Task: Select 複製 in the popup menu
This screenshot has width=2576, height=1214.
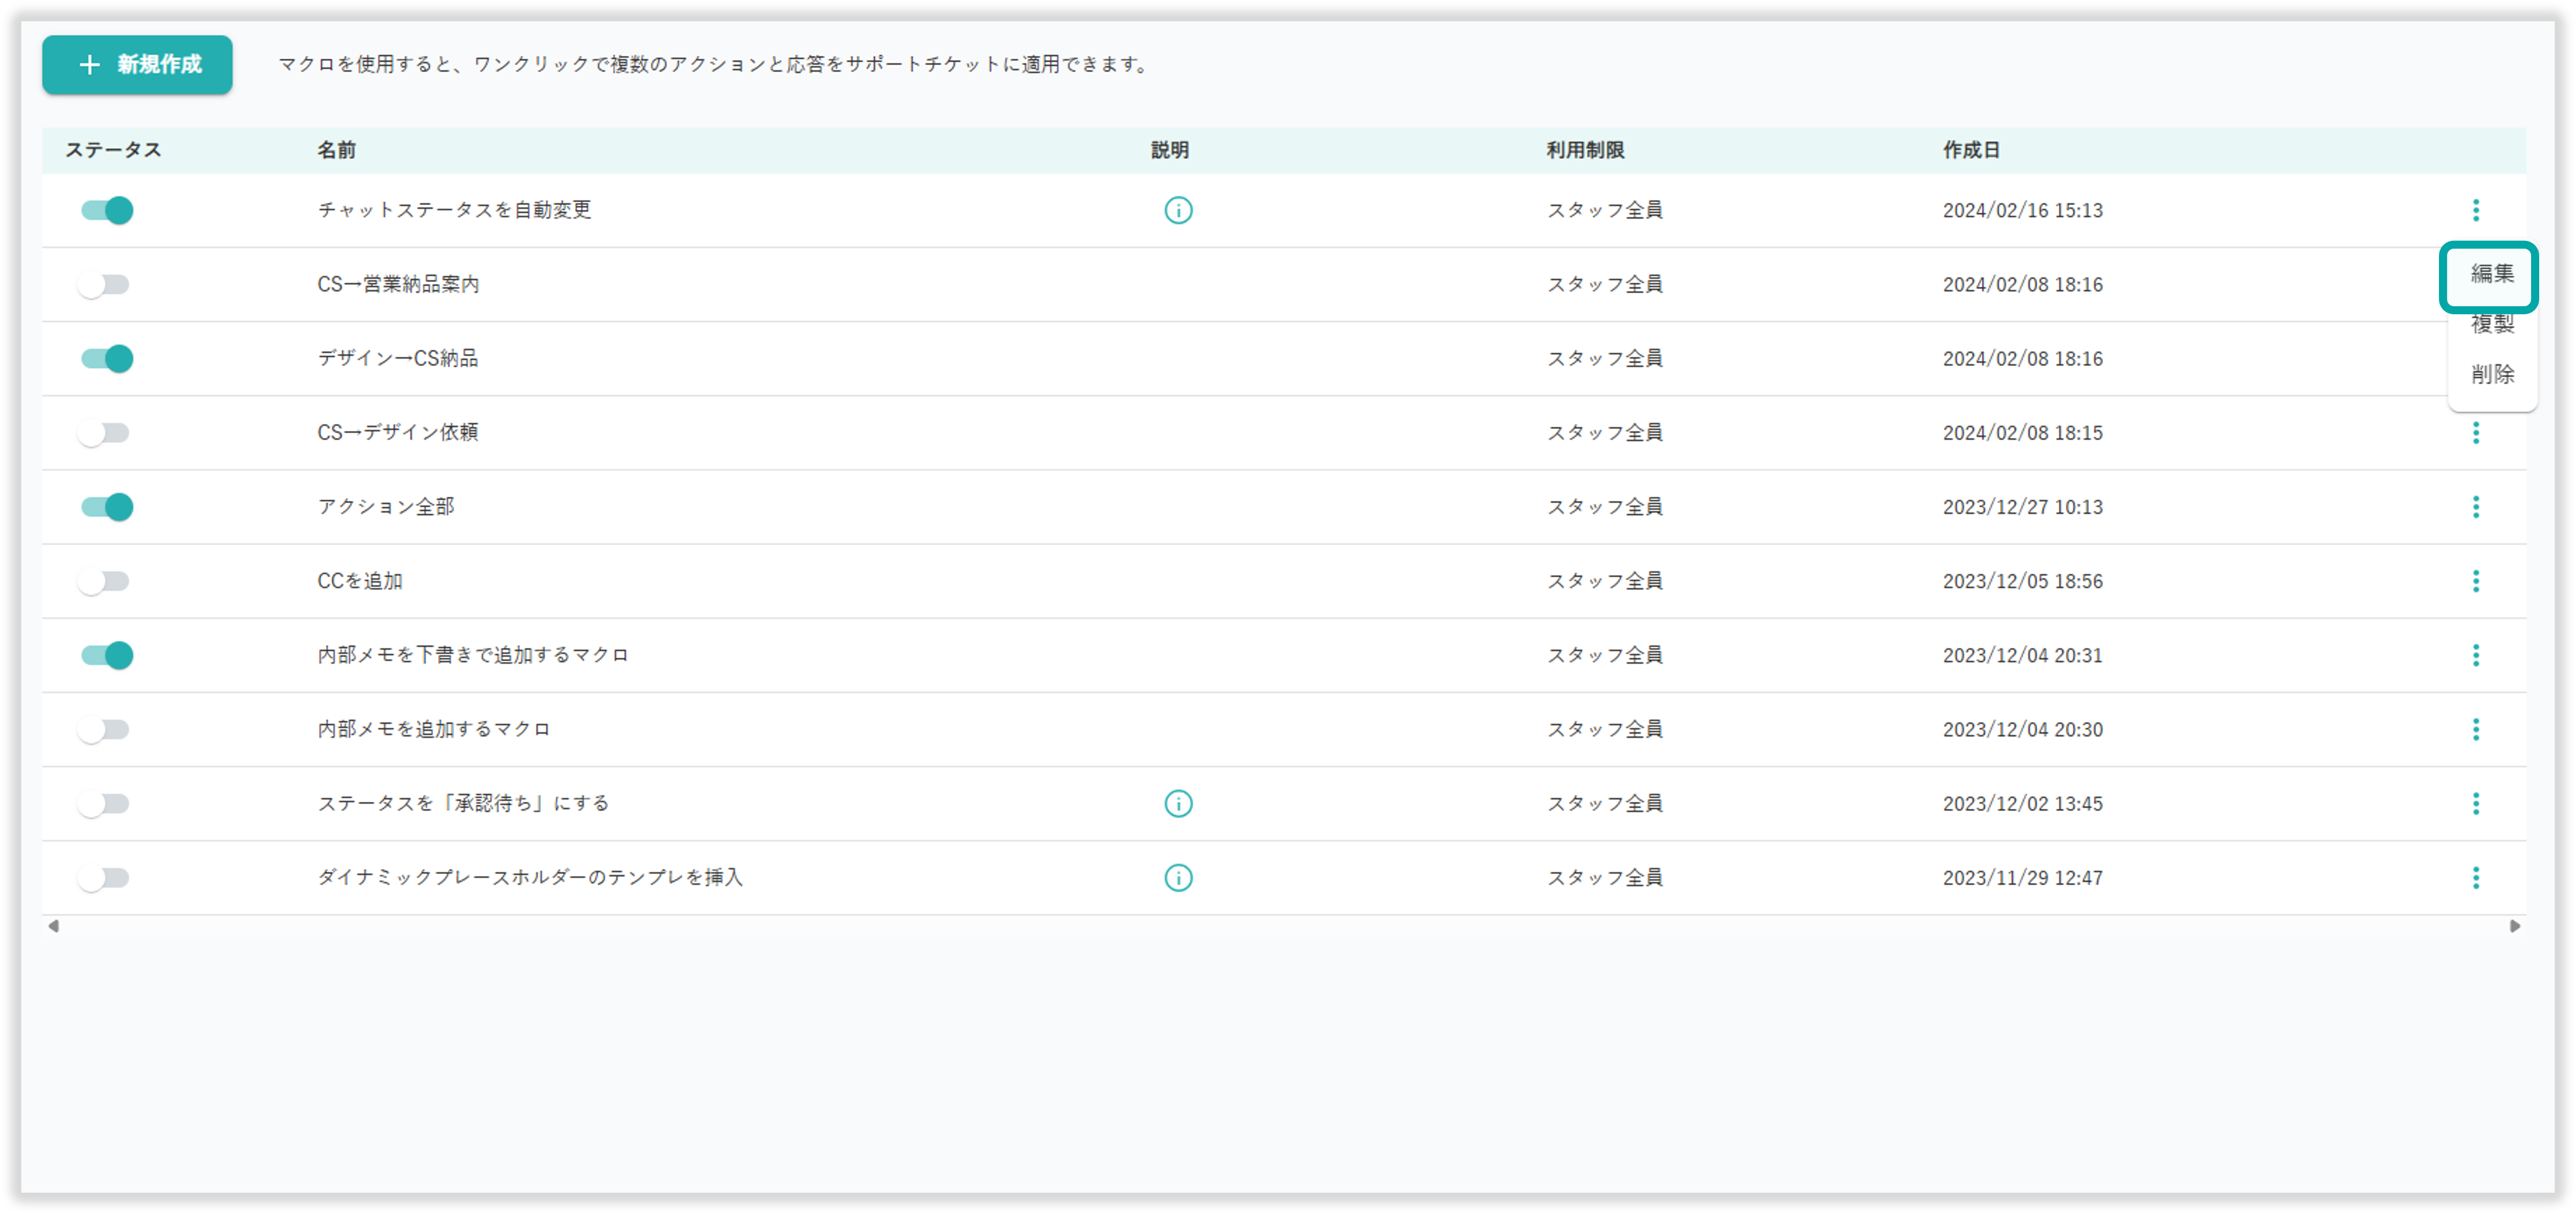Action: pyautogui.click(x=2491, y=325)
